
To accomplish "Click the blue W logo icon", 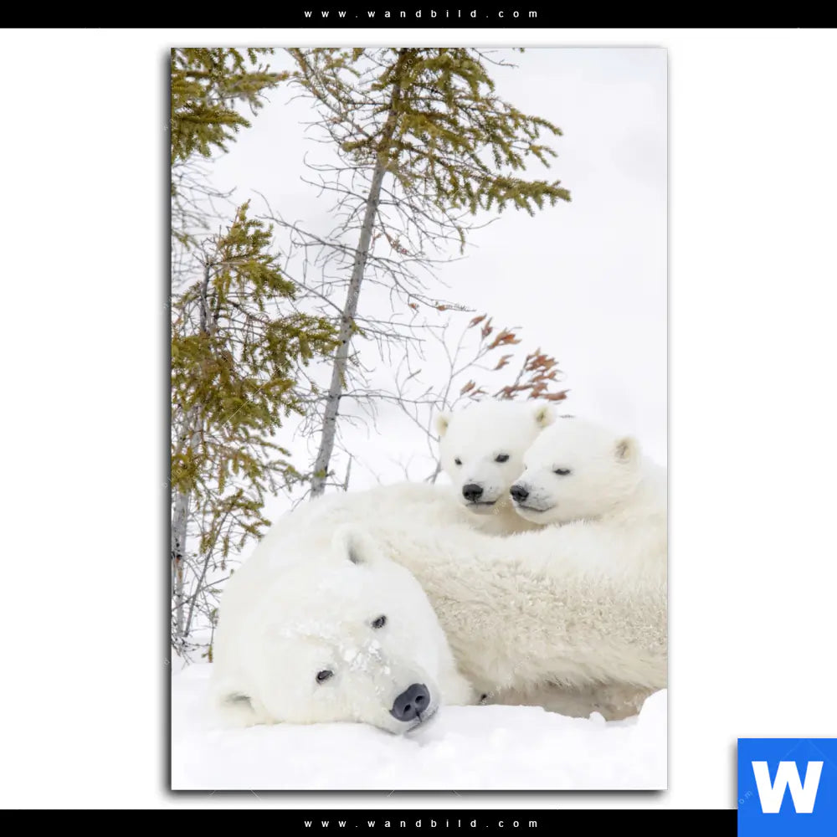I will coord(787,787).
